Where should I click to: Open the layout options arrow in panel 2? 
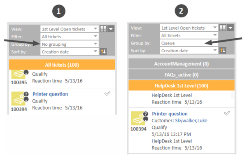tap(231, 28)
